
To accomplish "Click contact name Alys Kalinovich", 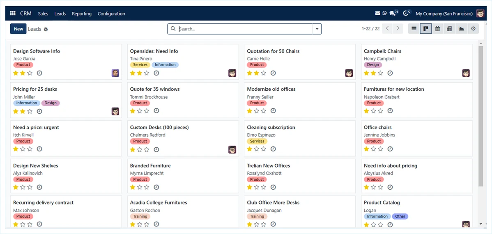I will (x=28, y=173).
